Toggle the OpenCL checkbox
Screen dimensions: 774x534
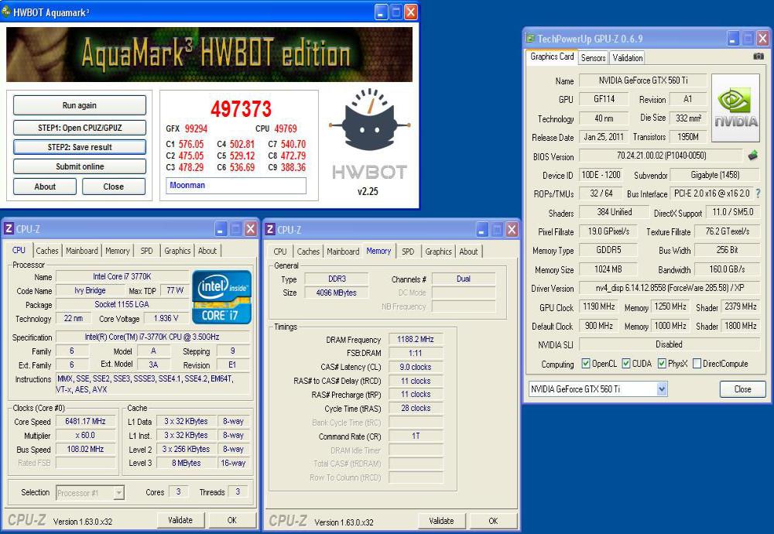click(586, 363)
